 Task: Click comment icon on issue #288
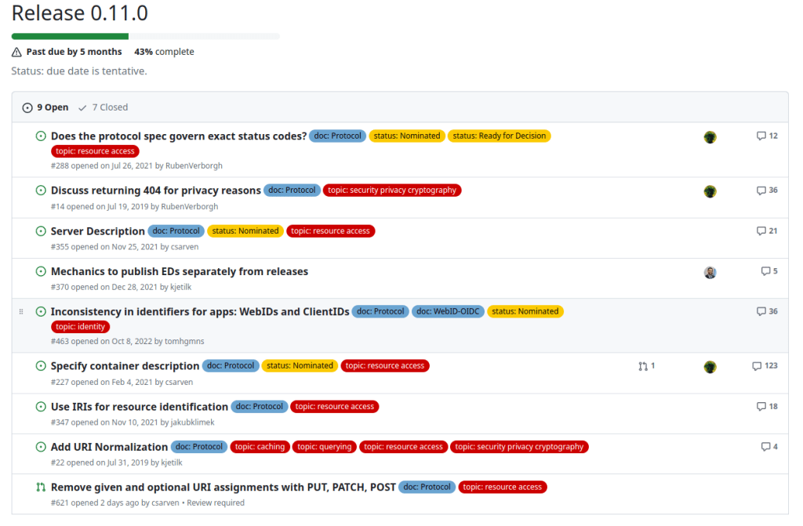761,136
